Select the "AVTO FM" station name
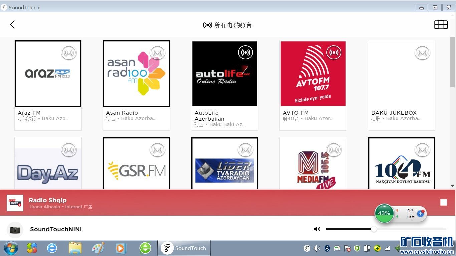The height and width of the screenshot is (256, 456). [296, 113]
